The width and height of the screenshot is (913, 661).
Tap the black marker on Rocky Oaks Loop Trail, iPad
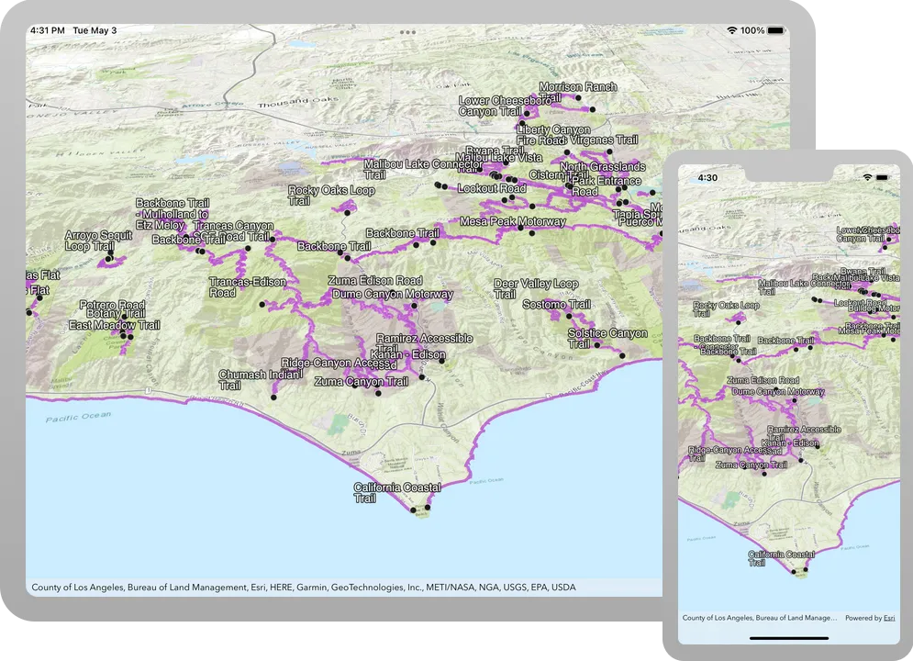(x=347, y=213)
